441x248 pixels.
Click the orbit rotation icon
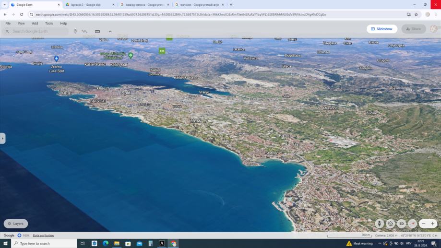390,224
